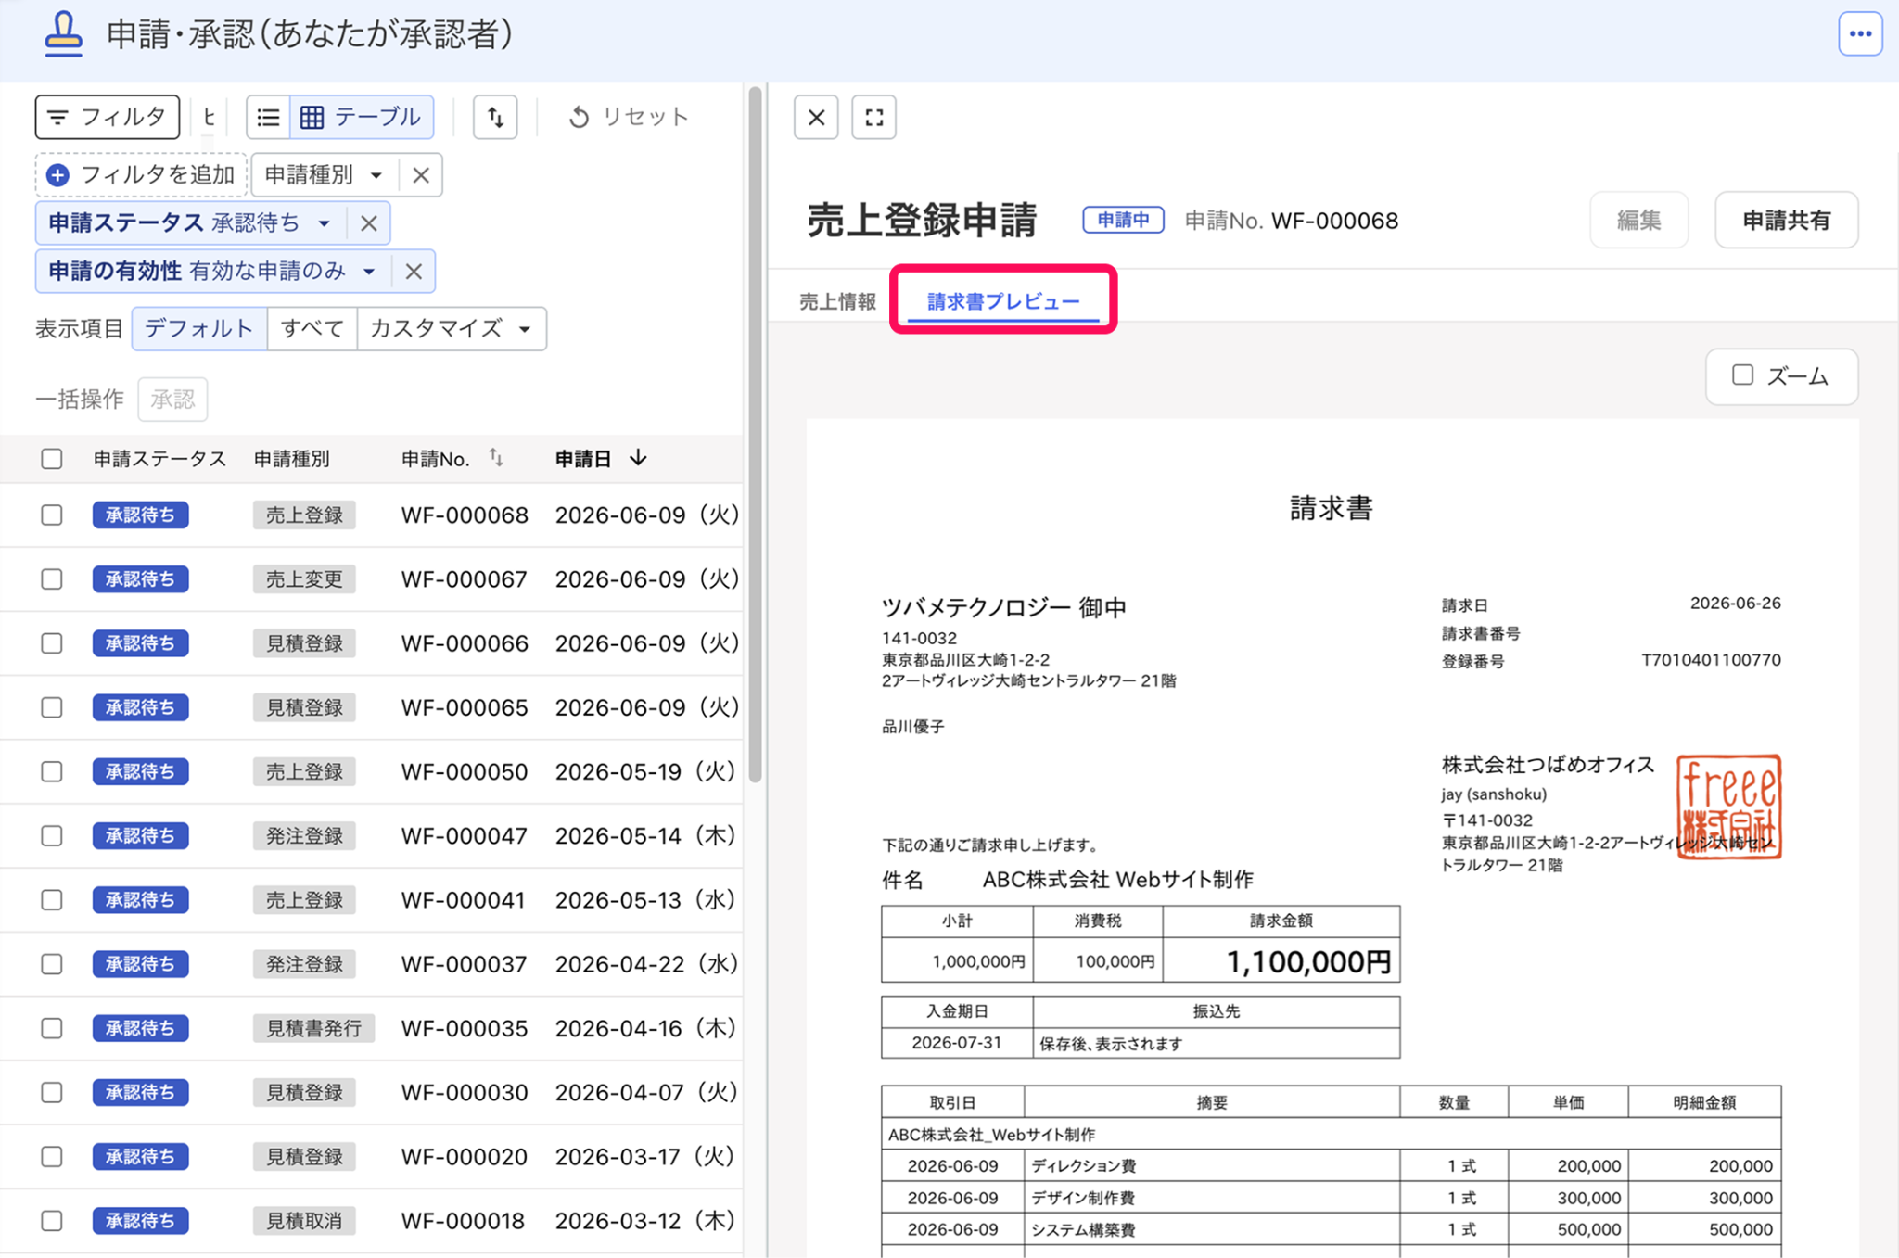
Task: Open the WF-000067 application number
Action: 464,579
